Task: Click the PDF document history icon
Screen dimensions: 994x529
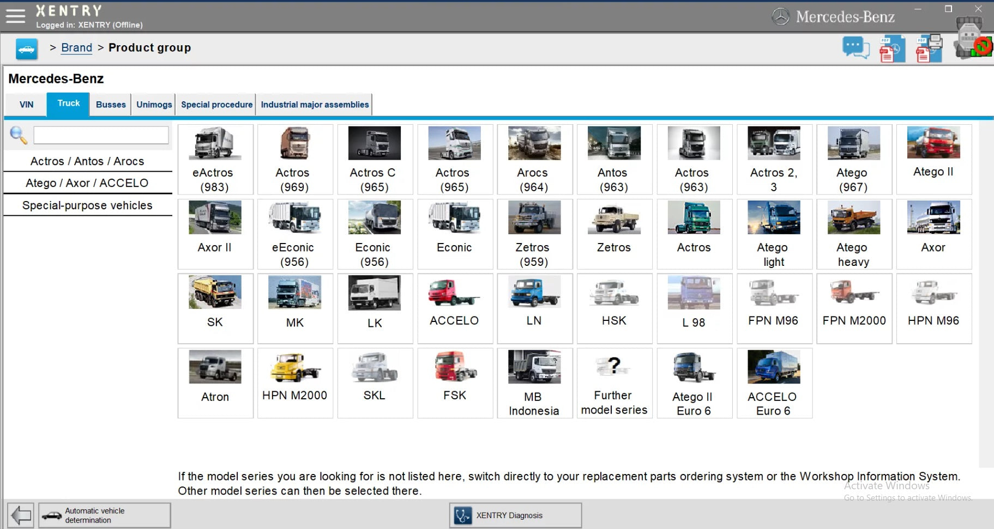Action: [x=891, y=49]
